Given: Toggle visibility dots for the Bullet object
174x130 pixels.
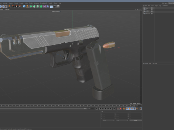Looking at the screenshot, I should tap(153, 12).
